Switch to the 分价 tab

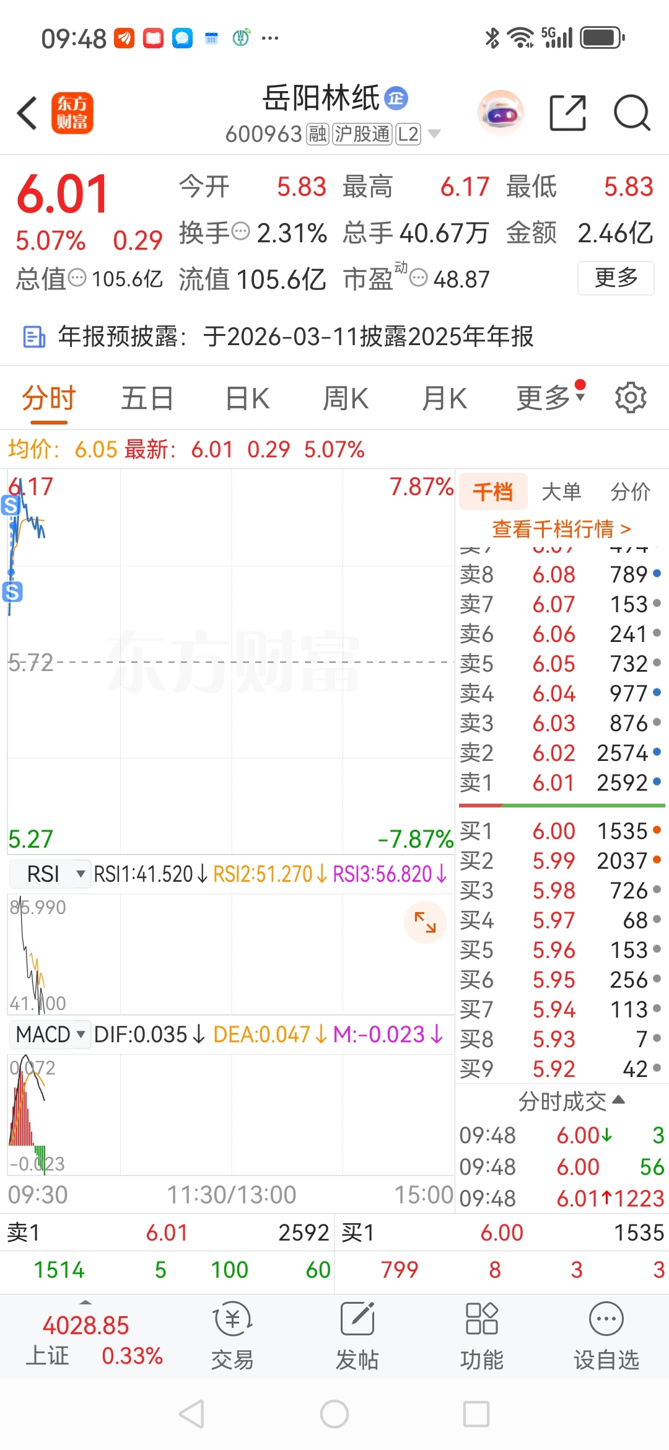pyautogui.click(x=631, y=492)
